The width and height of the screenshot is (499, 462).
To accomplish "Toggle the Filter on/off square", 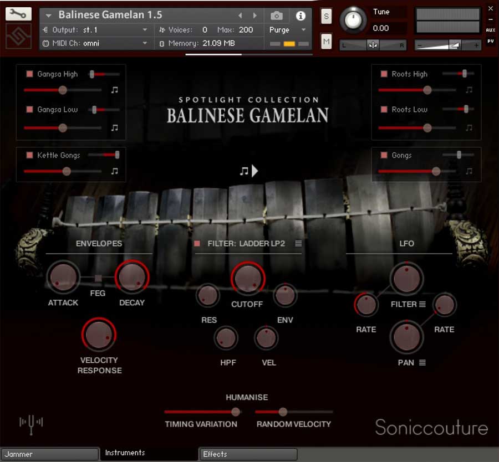I will point(197,244).
